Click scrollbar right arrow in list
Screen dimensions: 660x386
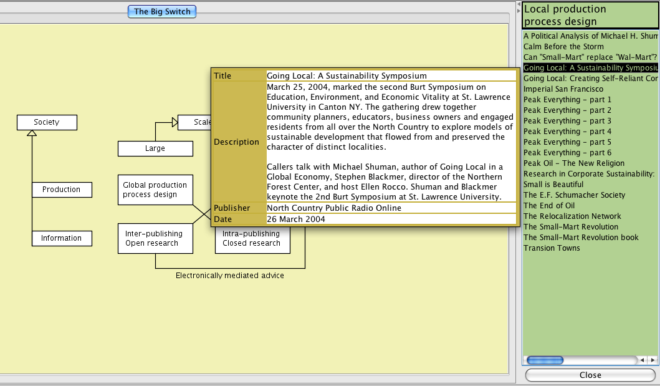pos(653,360)
